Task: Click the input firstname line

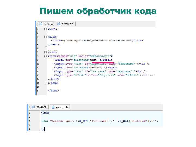Action: (x=102, y=64)
